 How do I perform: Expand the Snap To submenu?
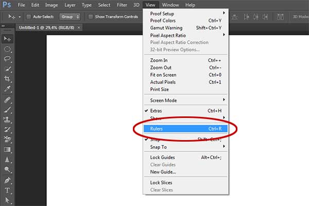tap(185, 147)
